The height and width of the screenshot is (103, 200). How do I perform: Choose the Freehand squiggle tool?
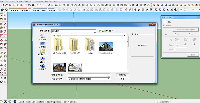(x=5, y=28)
